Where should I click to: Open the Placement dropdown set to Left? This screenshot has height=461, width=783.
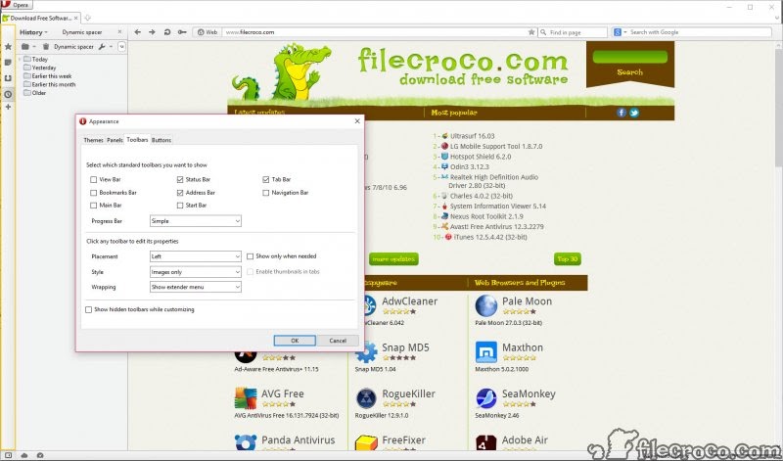(x=195, y=256)
